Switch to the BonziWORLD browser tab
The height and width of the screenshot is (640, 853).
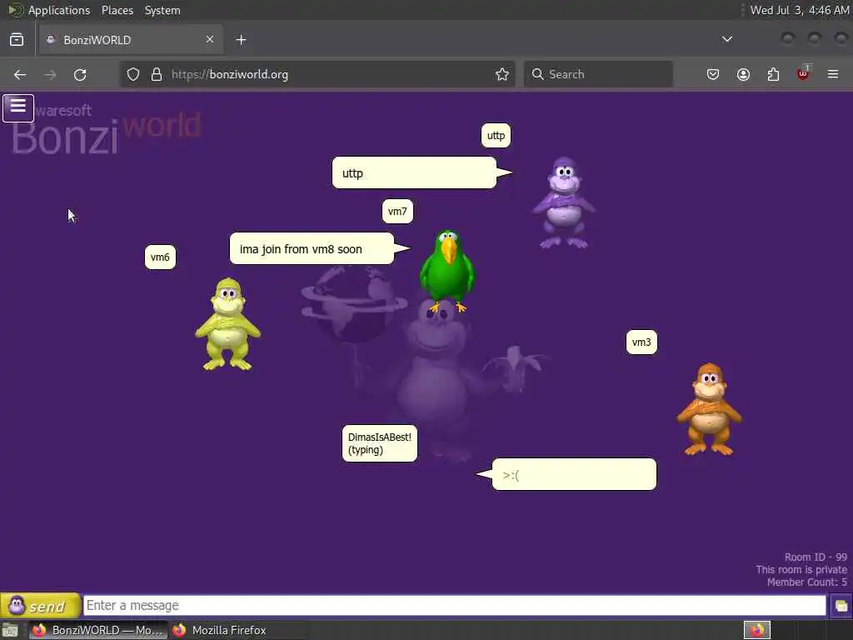pyautogui.click(x=131, y=40)
